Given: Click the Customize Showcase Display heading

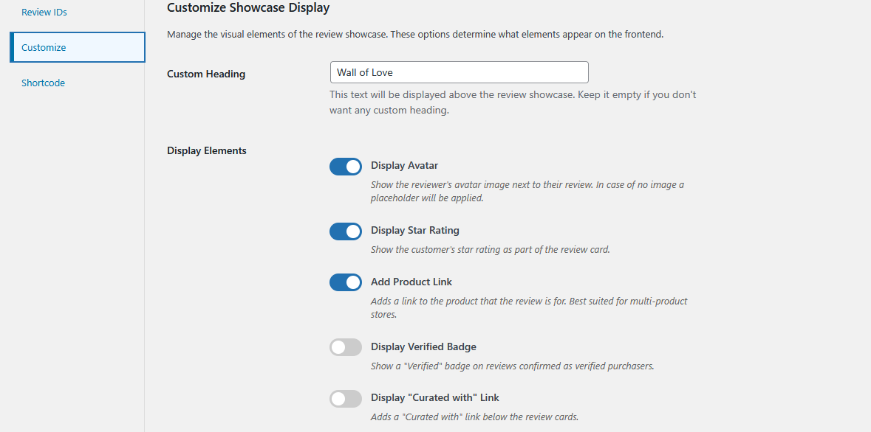Looking at the screenshot, I should pyautogui.click(x=248, y=7).
